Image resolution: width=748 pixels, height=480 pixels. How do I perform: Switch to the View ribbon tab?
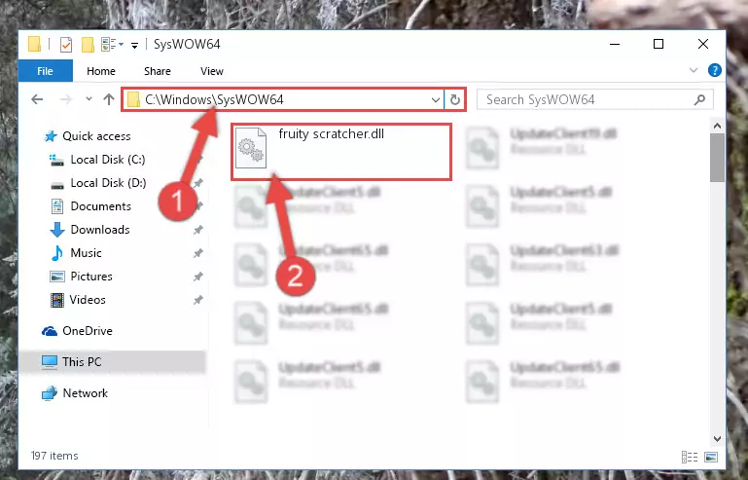point(212,71)
